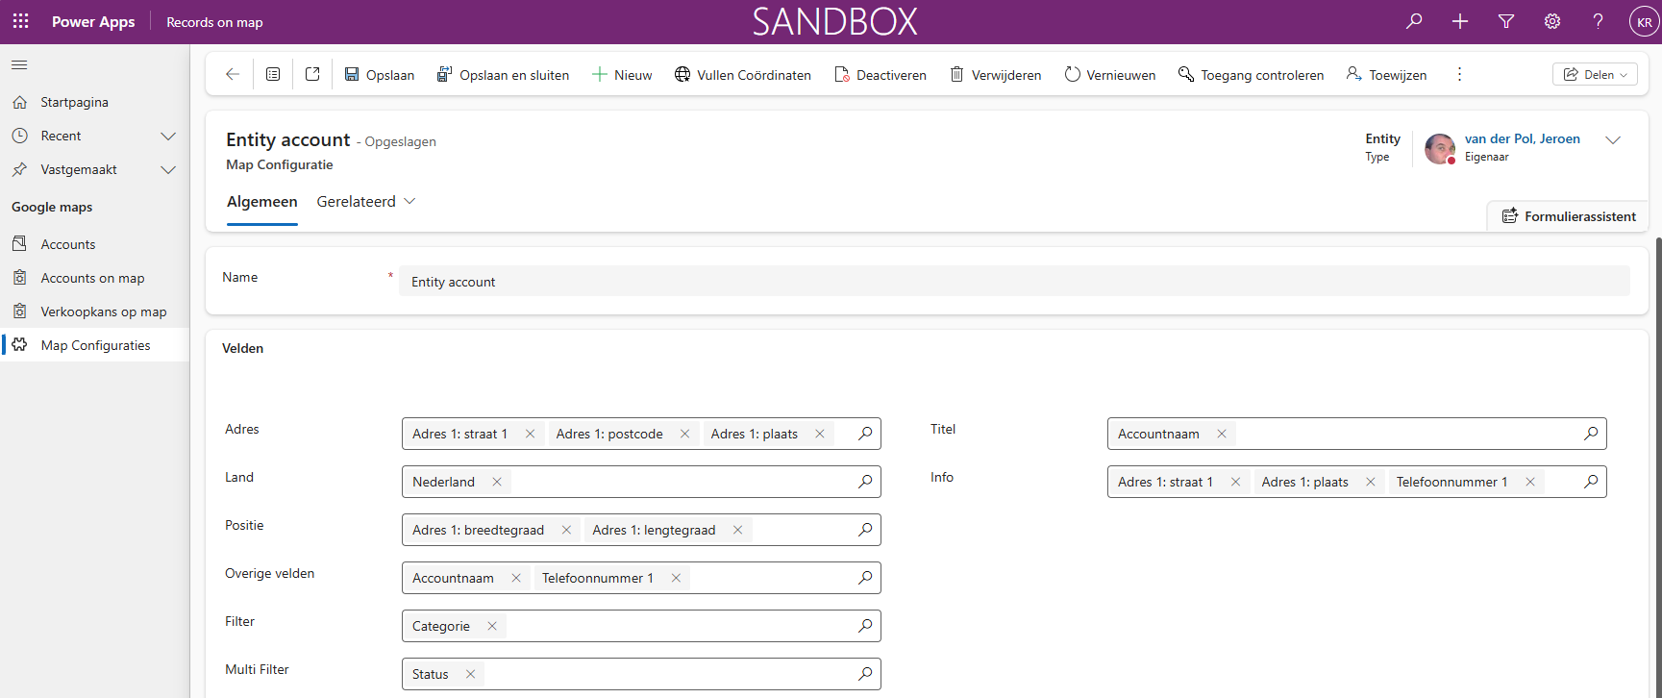This screenshot has width=1662, height=698.
Task: Search lookup in the Filter field
Action: pos(865,626)
